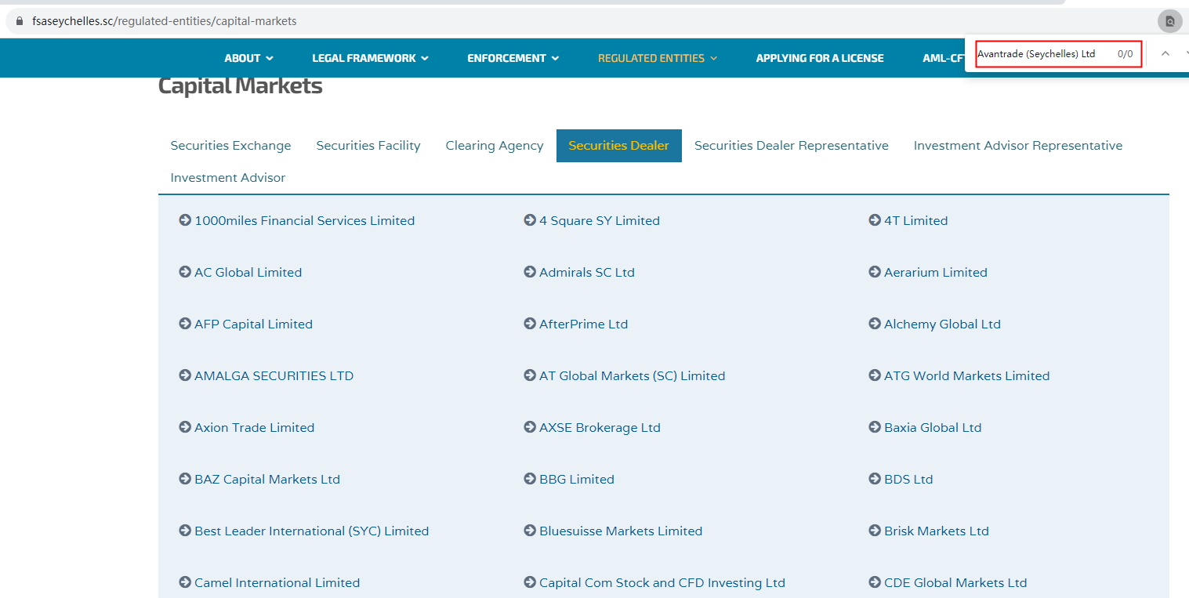
Task: Switch to the Securities Exchange tab
Action: pyautogui.click(x=230, y=146)
